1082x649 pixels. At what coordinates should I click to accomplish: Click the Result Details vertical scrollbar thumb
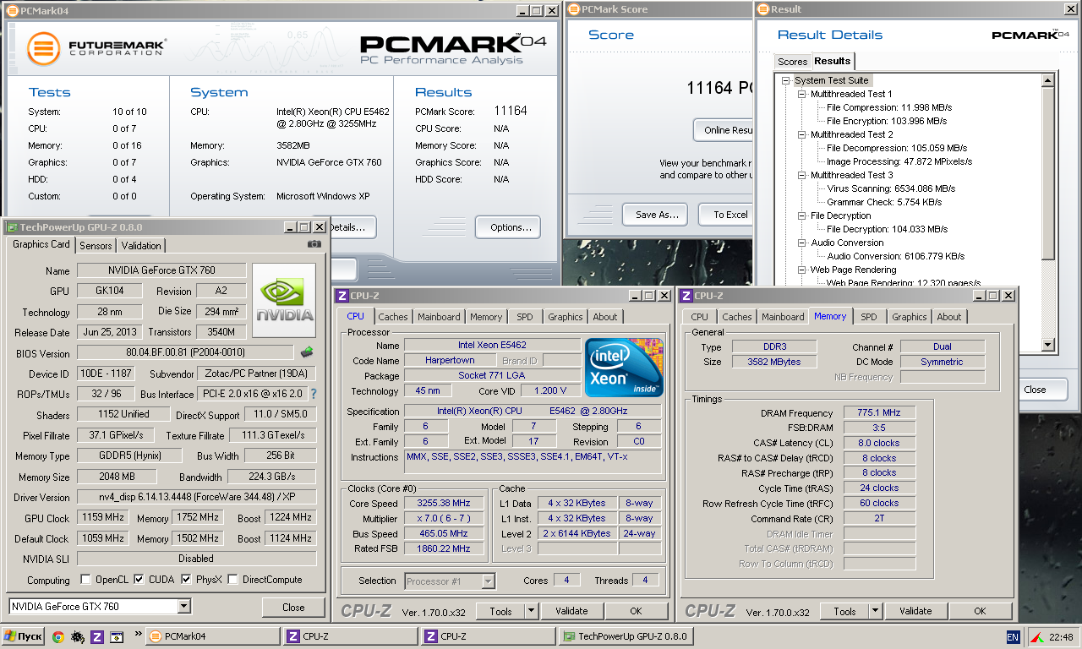tap(1048, 173)
